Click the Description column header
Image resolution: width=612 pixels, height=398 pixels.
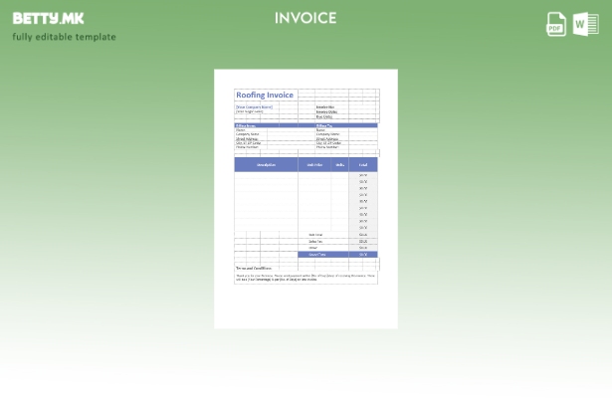pos(266,164)
